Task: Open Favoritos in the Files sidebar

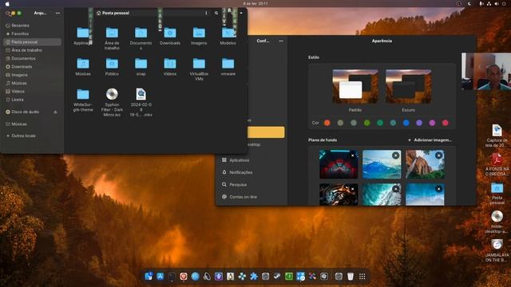Action: (x=19, y=33)
